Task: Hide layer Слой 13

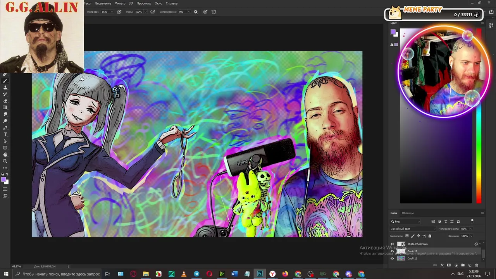Action: 392,251
